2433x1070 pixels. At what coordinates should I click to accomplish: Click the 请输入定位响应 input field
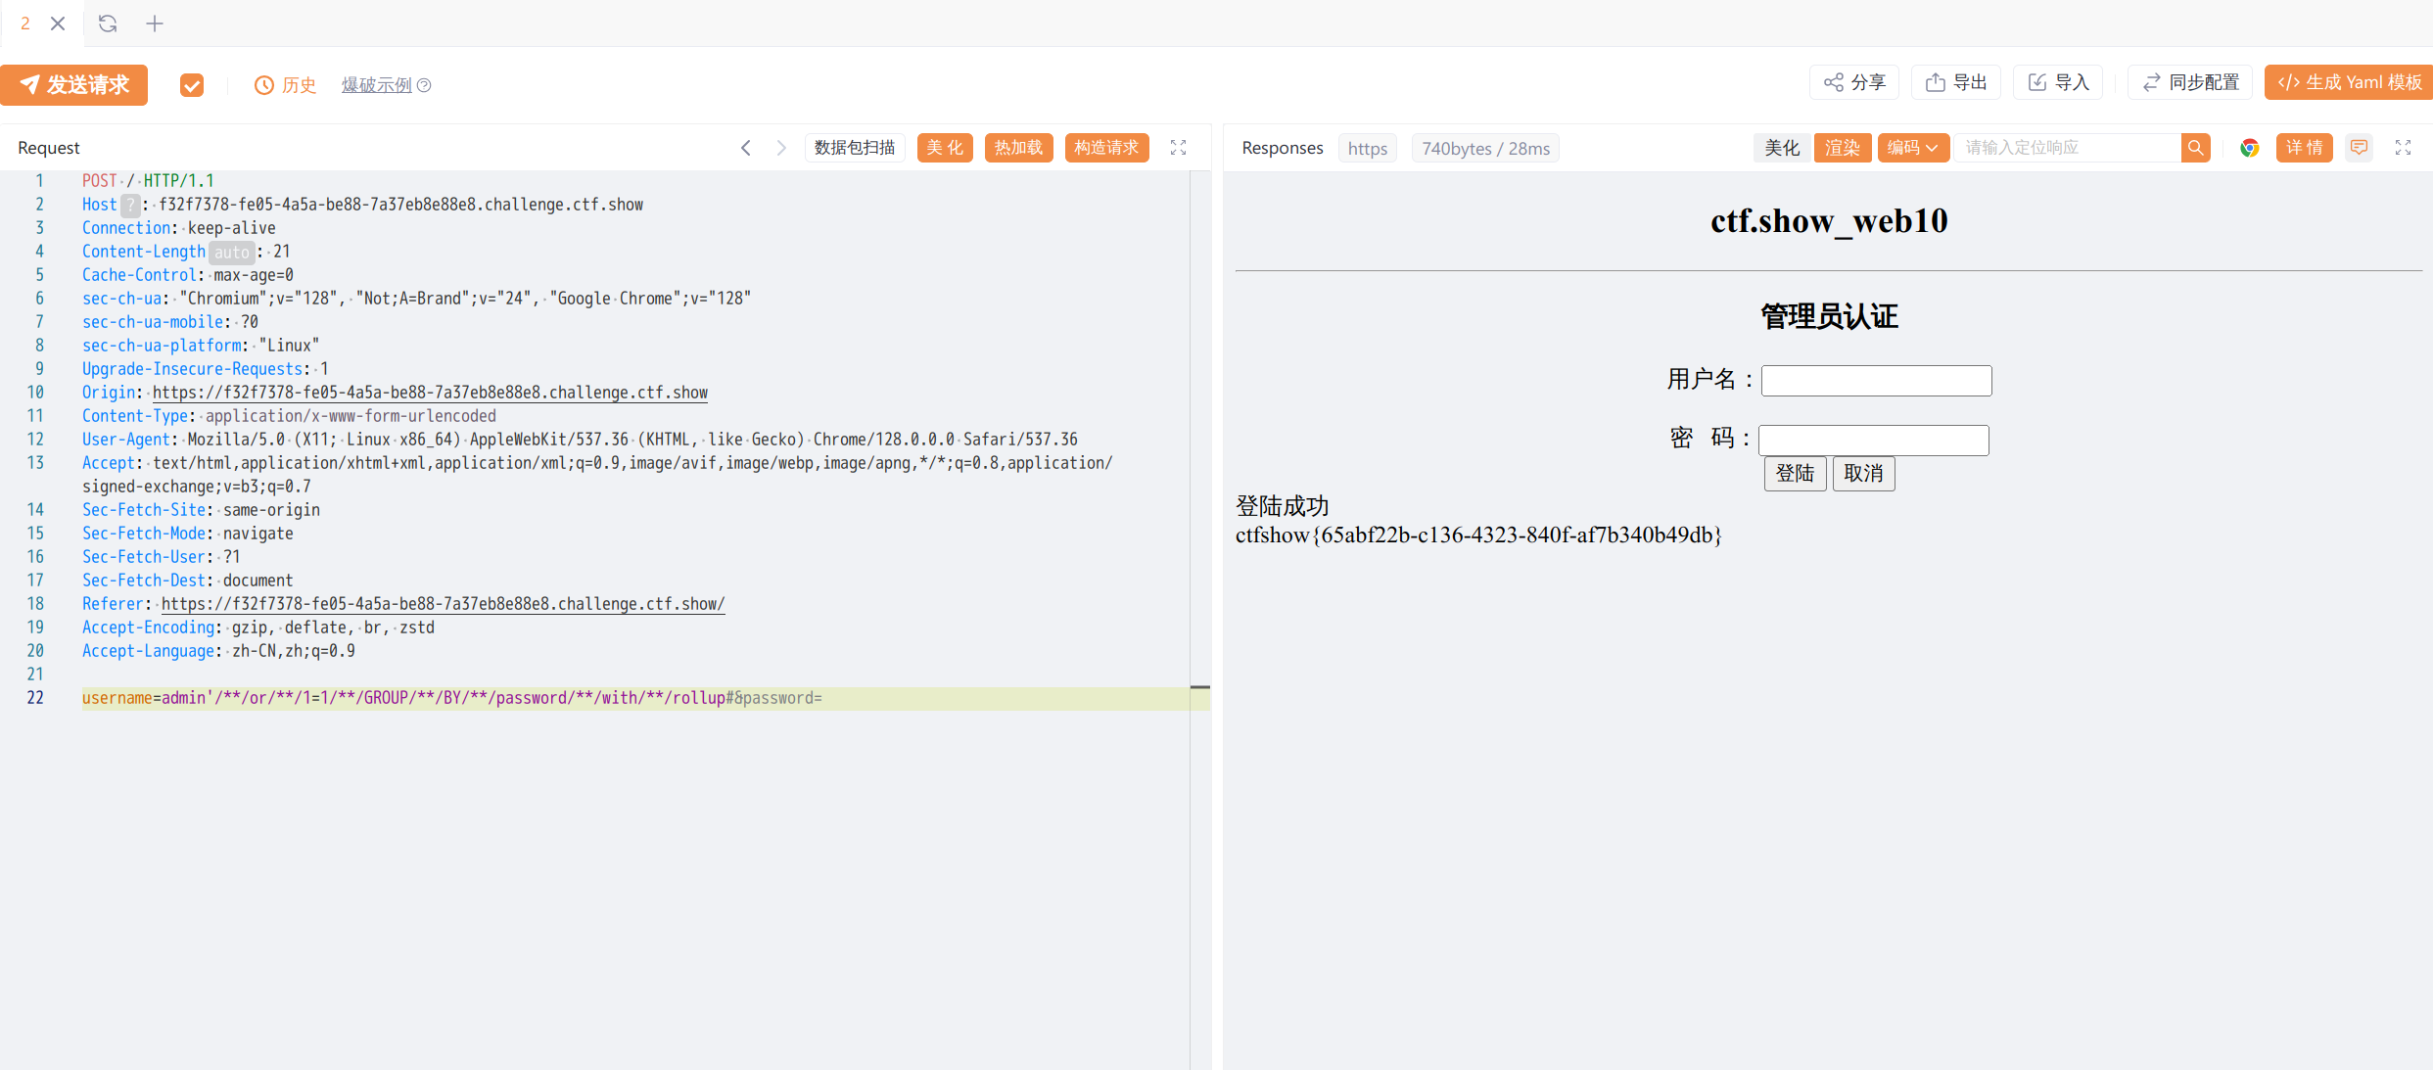point(2066,148)
